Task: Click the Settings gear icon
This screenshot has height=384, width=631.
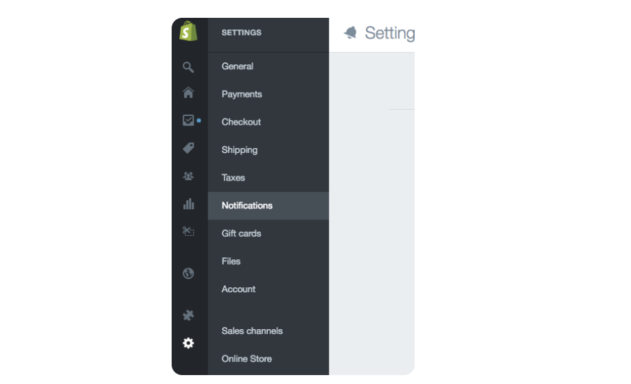Action: (188, 343)
